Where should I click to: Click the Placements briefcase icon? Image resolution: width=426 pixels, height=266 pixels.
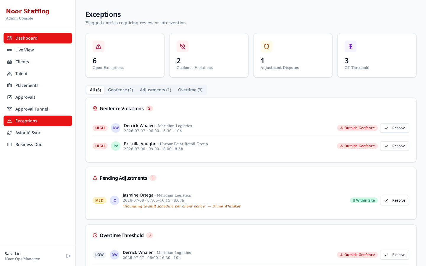coord(9,85)
